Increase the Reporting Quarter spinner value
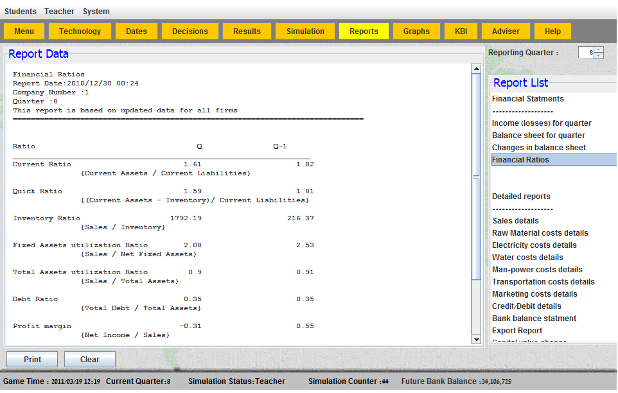The height and width of the screenshot is (393, 618). click(599, 49)
